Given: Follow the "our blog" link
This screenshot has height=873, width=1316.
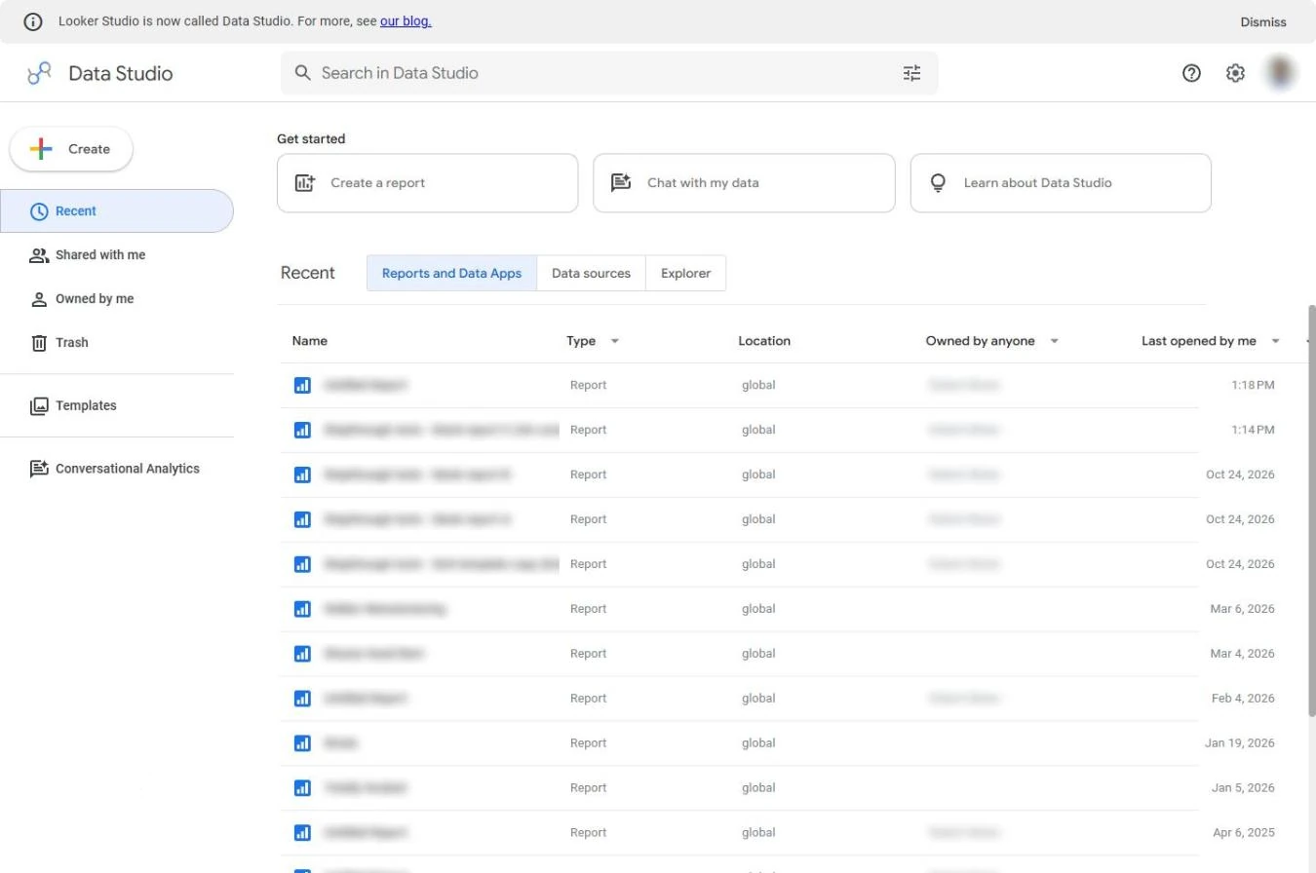Looking at the screenshot, I should [x=406, y=20].
